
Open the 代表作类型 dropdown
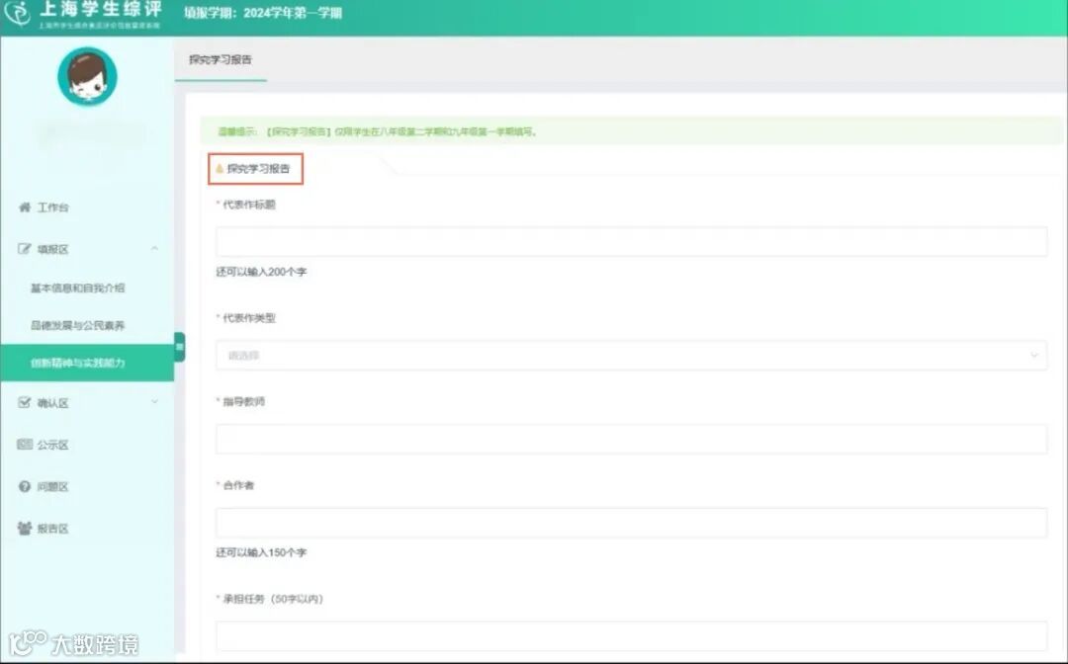click(631, 355)
